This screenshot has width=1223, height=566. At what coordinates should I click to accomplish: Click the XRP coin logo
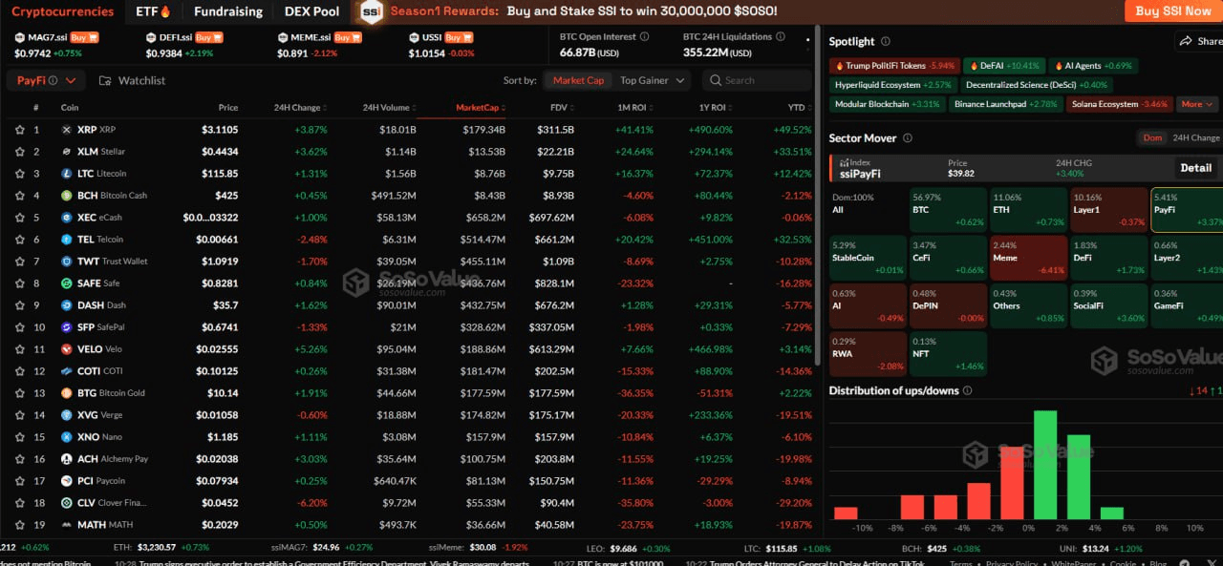tap(67, 130)
